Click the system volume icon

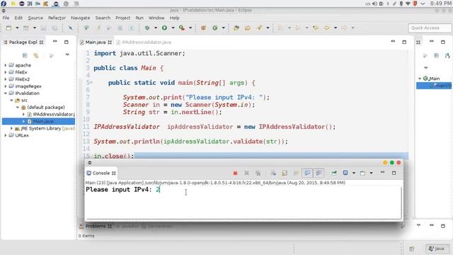(x=374, y=4)
